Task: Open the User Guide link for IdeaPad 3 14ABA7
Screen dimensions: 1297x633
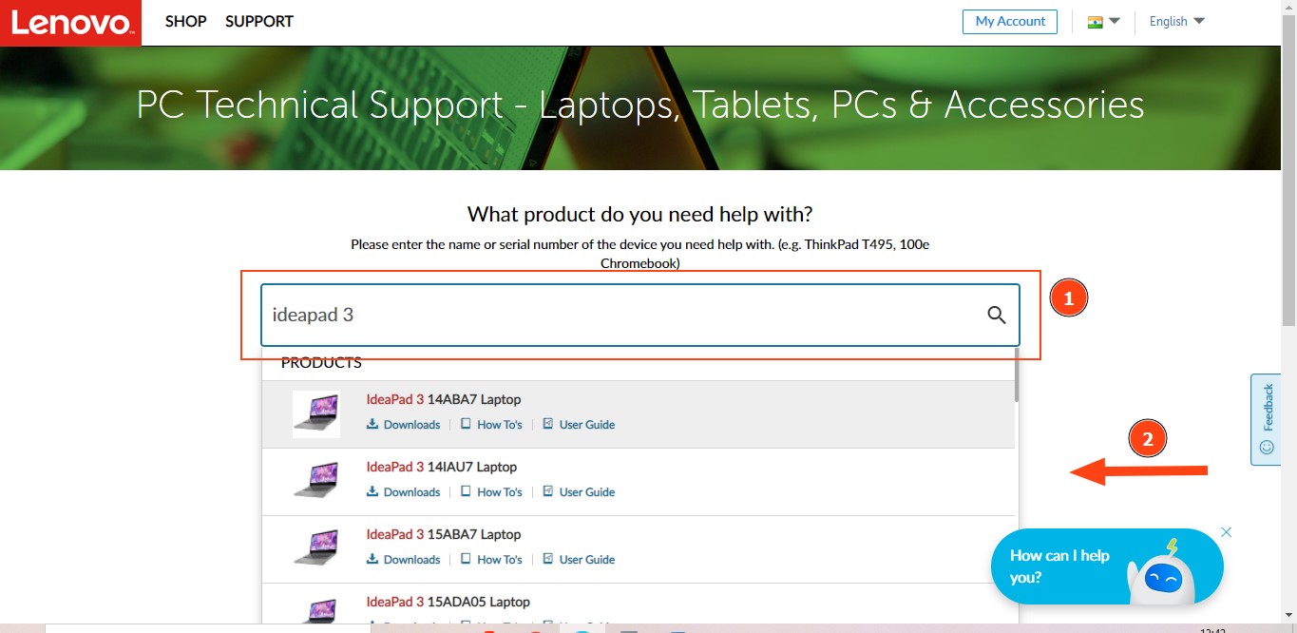Action: pos(586,424)
